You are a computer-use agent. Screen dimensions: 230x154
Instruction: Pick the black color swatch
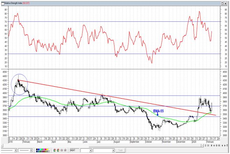click(37, 149)
